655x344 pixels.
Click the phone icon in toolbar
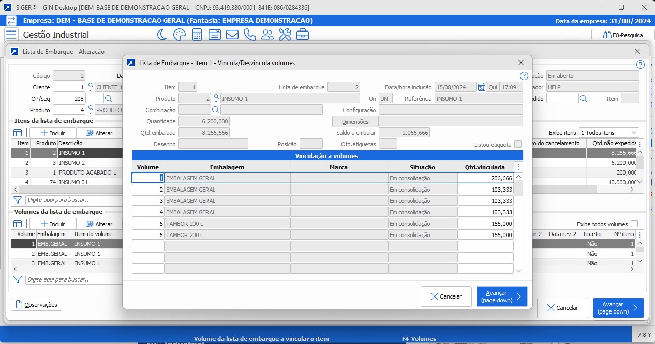pyautogui.click(x=250, y=35)
